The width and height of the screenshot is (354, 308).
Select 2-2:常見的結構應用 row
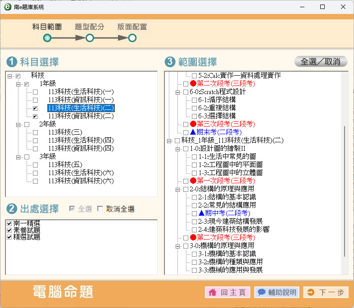click(x=227, y=205)
